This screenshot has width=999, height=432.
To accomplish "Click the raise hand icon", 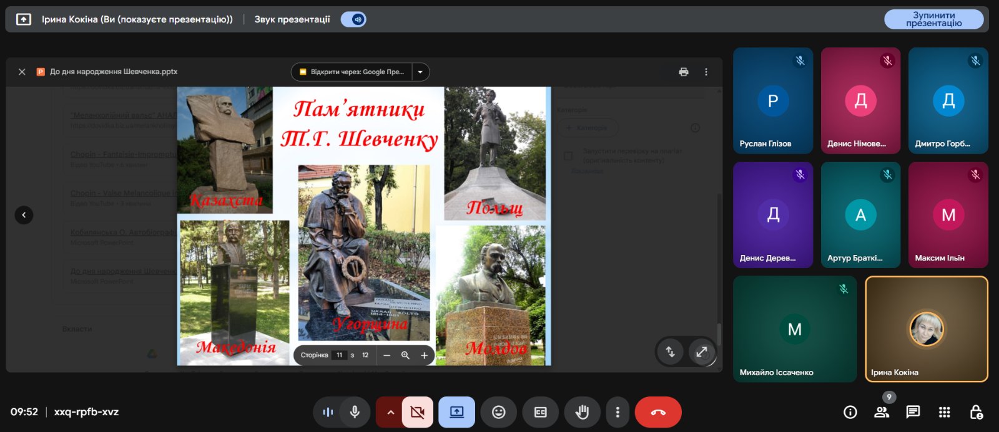I will coord(582,412).
